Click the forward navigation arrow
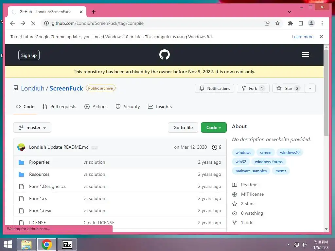 23,23
